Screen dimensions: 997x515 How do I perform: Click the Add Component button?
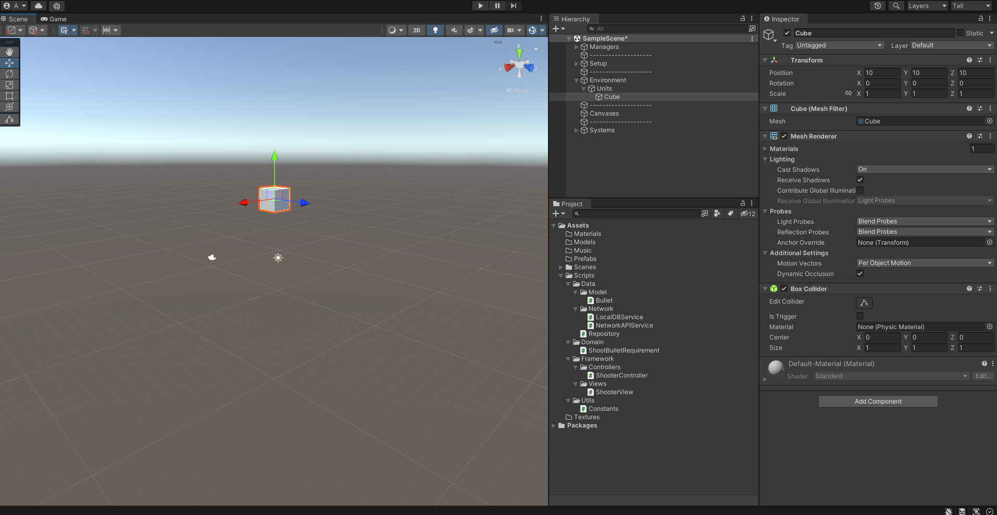(878, 401)
